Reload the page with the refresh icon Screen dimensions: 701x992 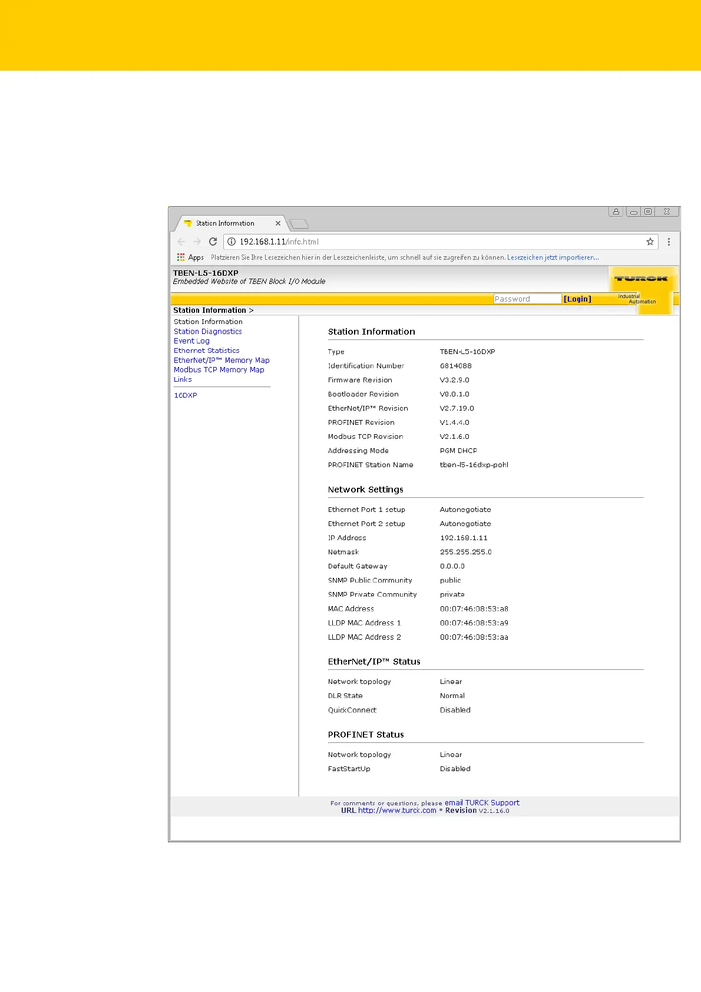(x=213, y=242)
